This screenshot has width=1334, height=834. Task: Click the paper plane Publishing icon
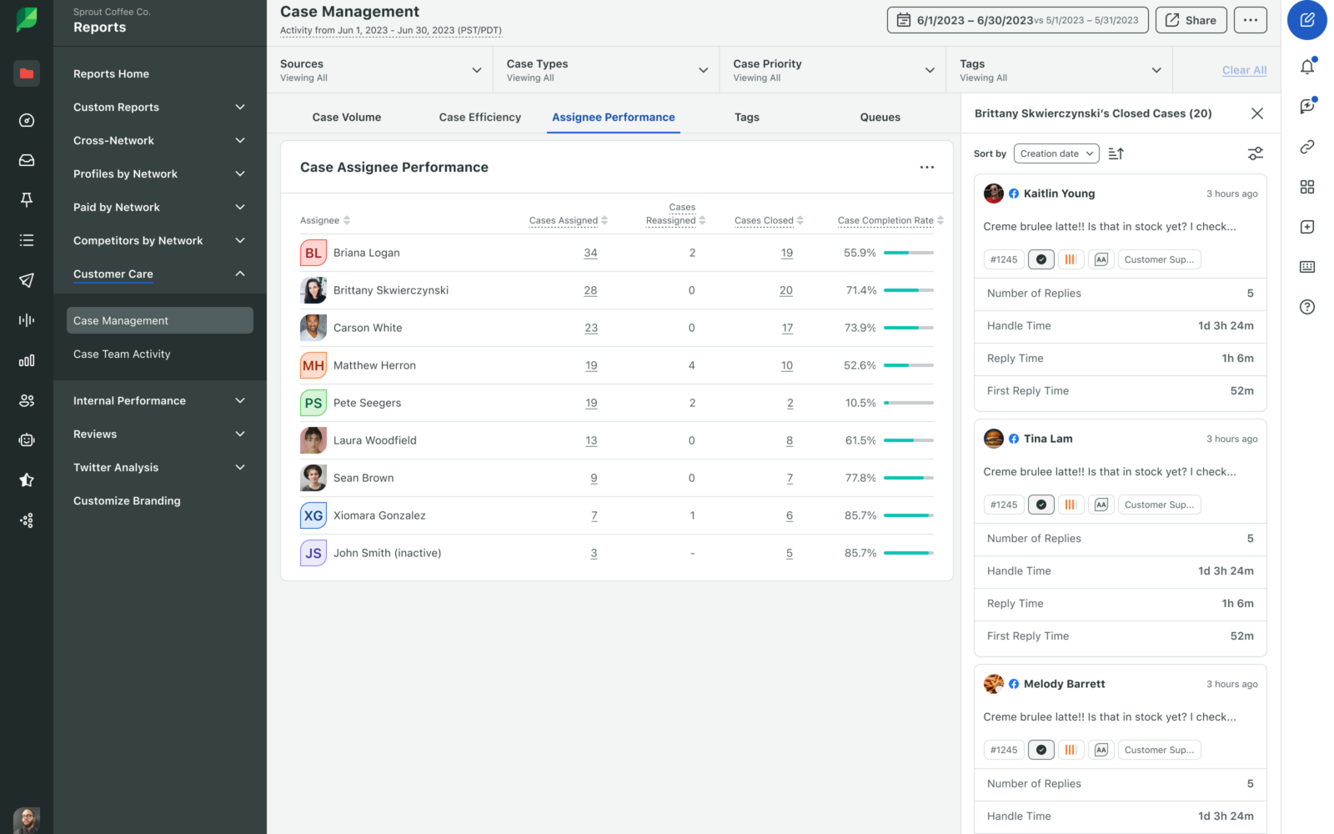(x=27, y=280)
